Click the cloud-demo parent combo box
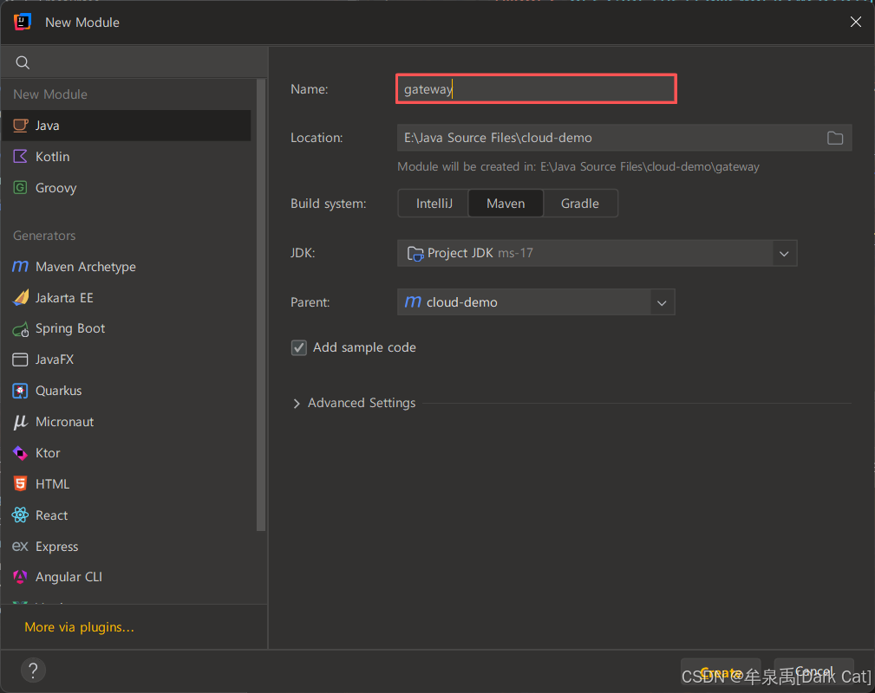 point(536,302)
